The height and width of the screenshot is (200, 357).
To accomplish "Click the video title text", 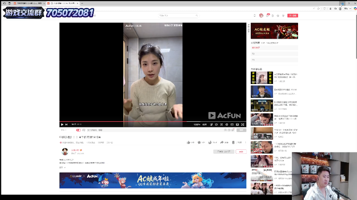I will [80, 137].
